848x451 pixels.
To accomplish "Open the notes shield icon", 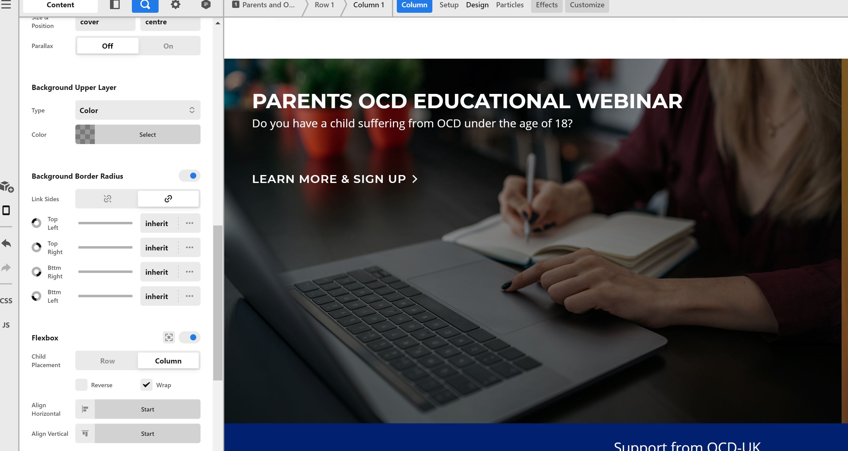I will click(x=206, y=5).
